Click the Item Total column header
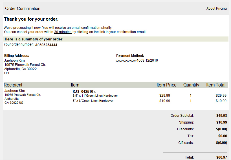This screenshot has height=160, width=231. pos(215,85)
